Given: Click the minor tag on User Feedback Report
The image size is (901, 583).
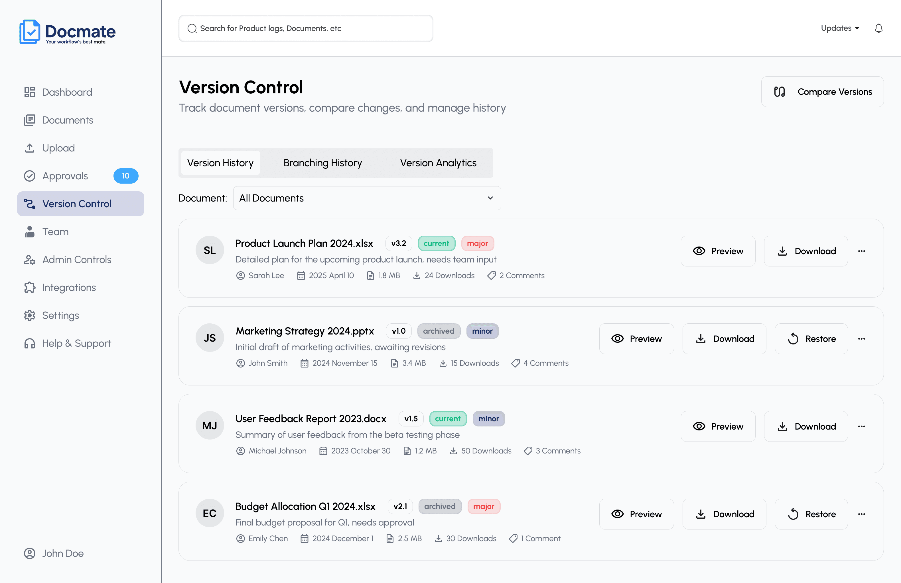Looking at the screenshot, I should [488, 419].
